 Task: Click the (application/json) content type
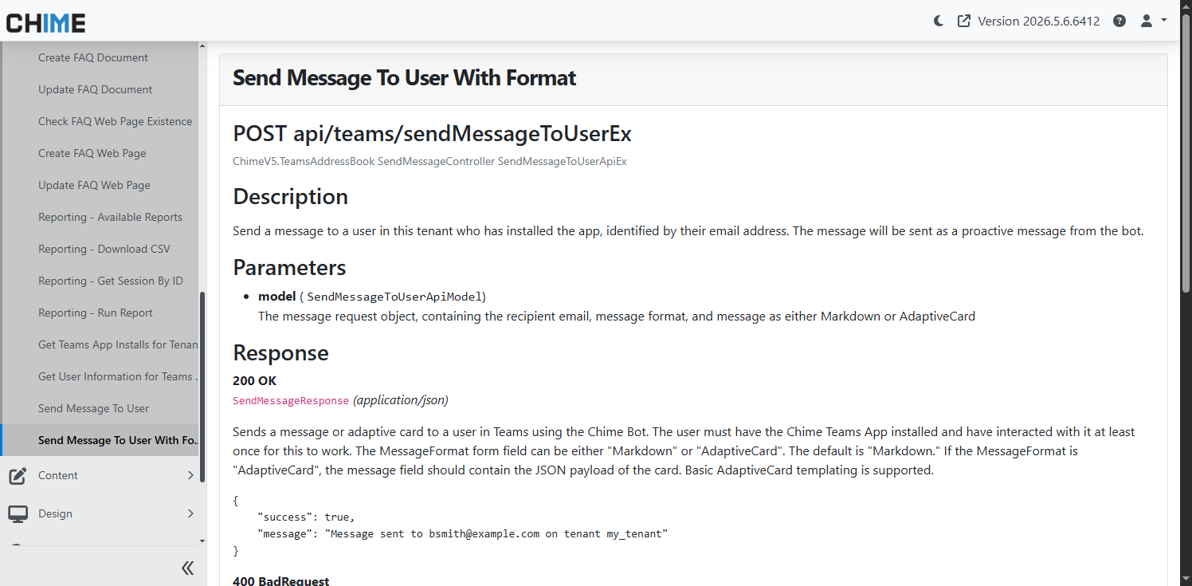tap(401, 400)
